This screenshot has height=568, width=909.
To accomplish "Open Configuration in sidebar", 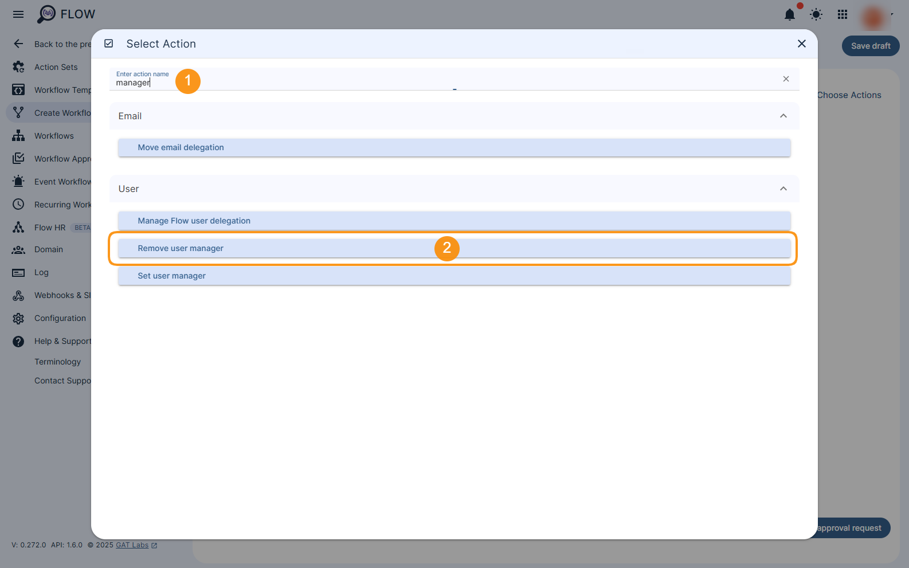I will [x=60, y=318].
